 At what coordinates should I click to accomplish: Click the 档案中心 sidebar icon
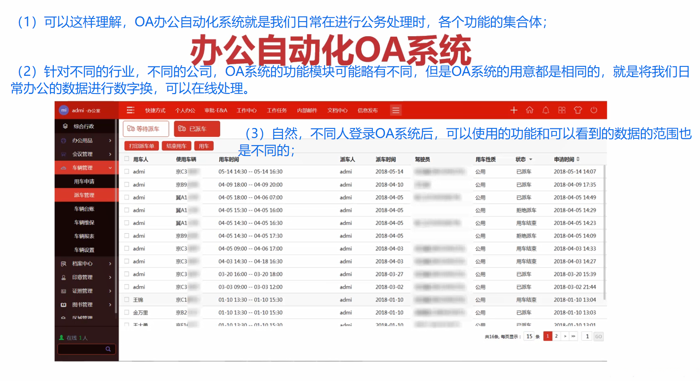click(64, 264)
